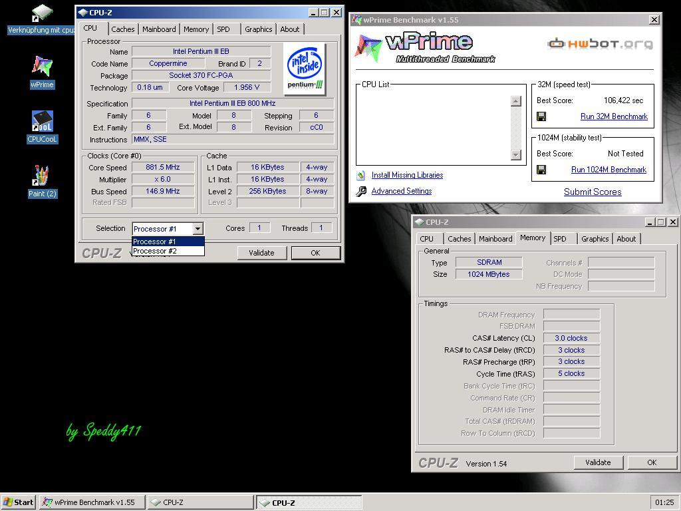Open Memory tab in top CPU-Z window
The width and height of the screenshot is (681, 511).
196,29
